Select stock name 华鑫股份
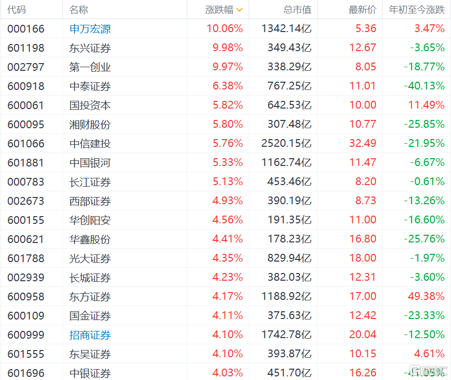The width and height of the screenshot is (451, 380). click(90, 239)
